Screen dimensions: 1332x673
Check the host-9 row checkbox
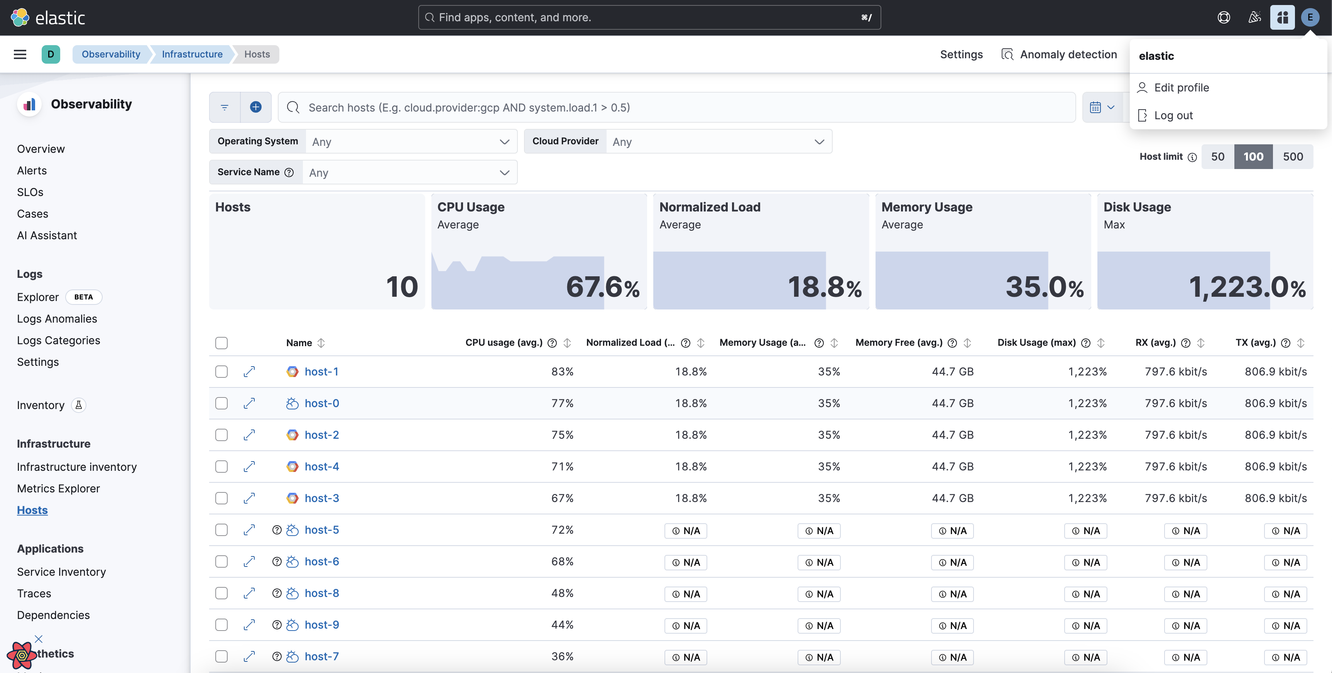[221, 625]
